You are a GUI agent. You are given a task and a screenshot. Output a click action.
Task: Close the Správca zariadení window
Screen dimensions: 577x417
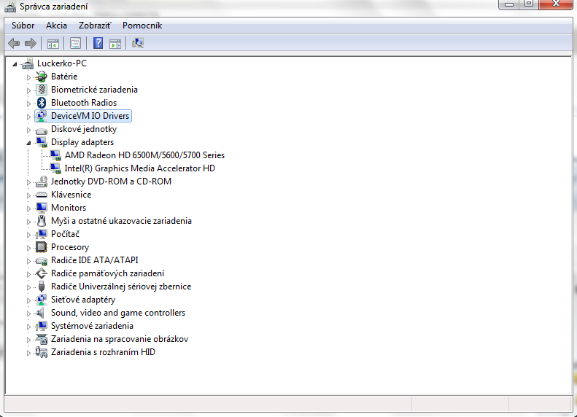click(556, 4)
